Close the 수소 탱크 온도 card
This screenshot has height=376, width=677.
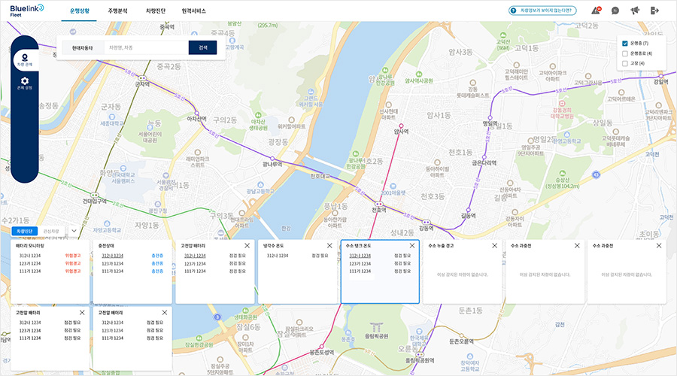pyautogui.click(x=411, y=246)
